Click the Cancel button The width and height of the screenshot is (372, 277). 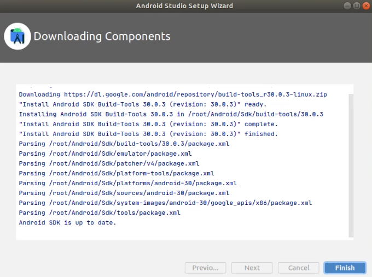coord(299,268)
